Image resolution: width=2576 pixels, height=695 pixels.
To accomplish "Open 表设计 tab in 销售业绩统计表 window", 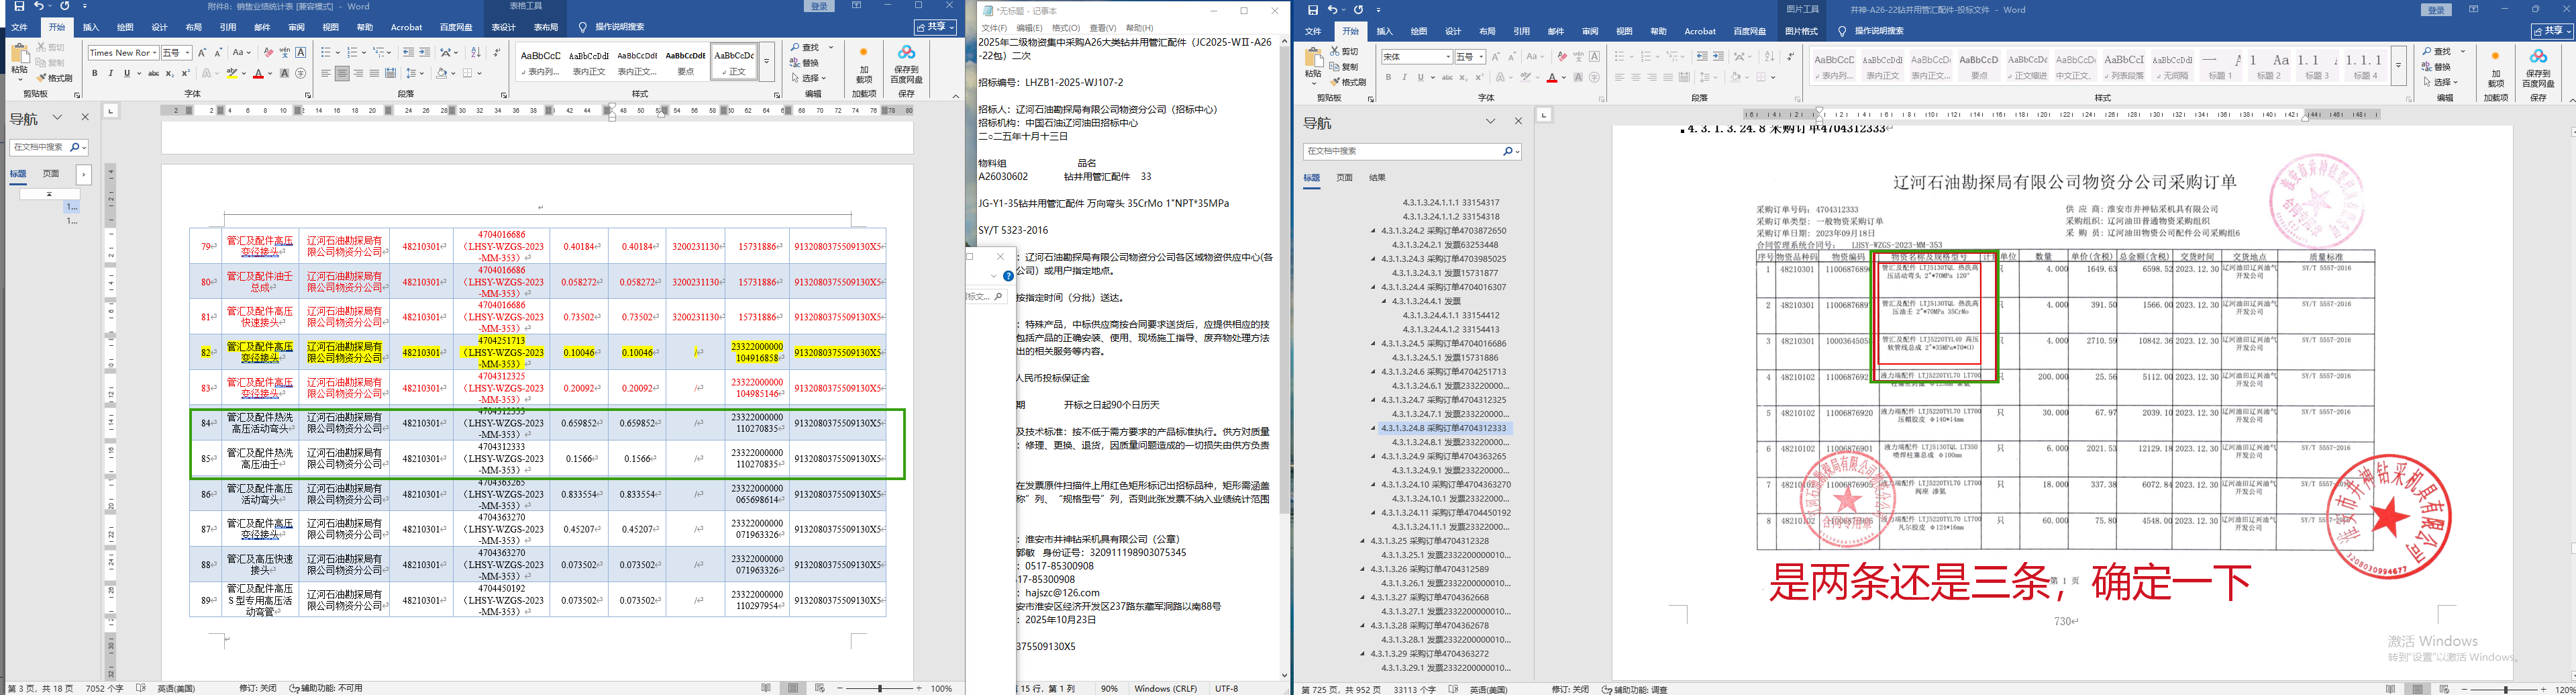I will click(504, 27).
